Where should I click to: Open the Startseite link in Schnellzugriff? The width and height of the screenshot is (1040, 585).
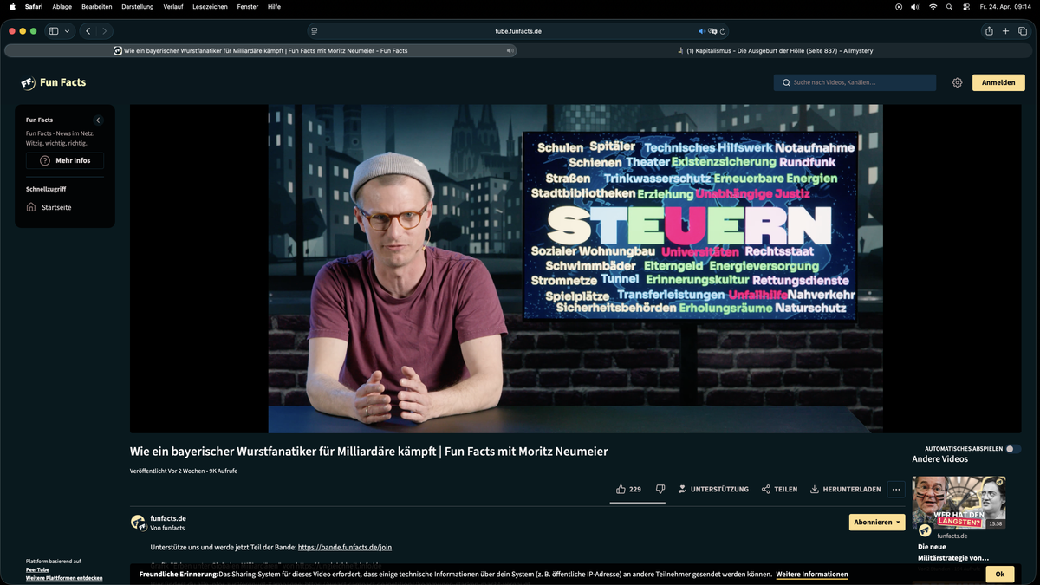click(56, 207)
